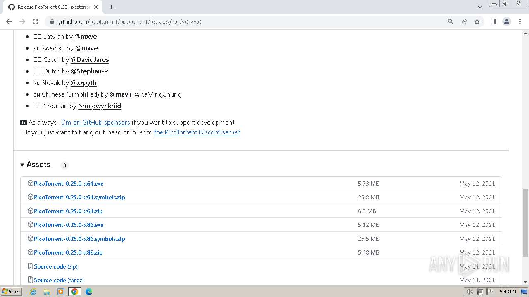Click the package icon for PicoTorrent-0.25.0-x64.symbols.zip
This screenshot has width=529, height=297.
point(30,197)
